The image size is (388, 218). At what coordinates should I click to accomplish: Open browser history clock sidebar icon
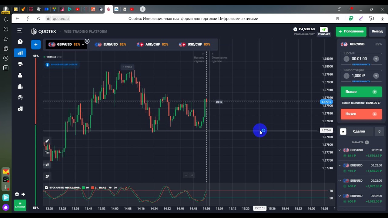5,29
